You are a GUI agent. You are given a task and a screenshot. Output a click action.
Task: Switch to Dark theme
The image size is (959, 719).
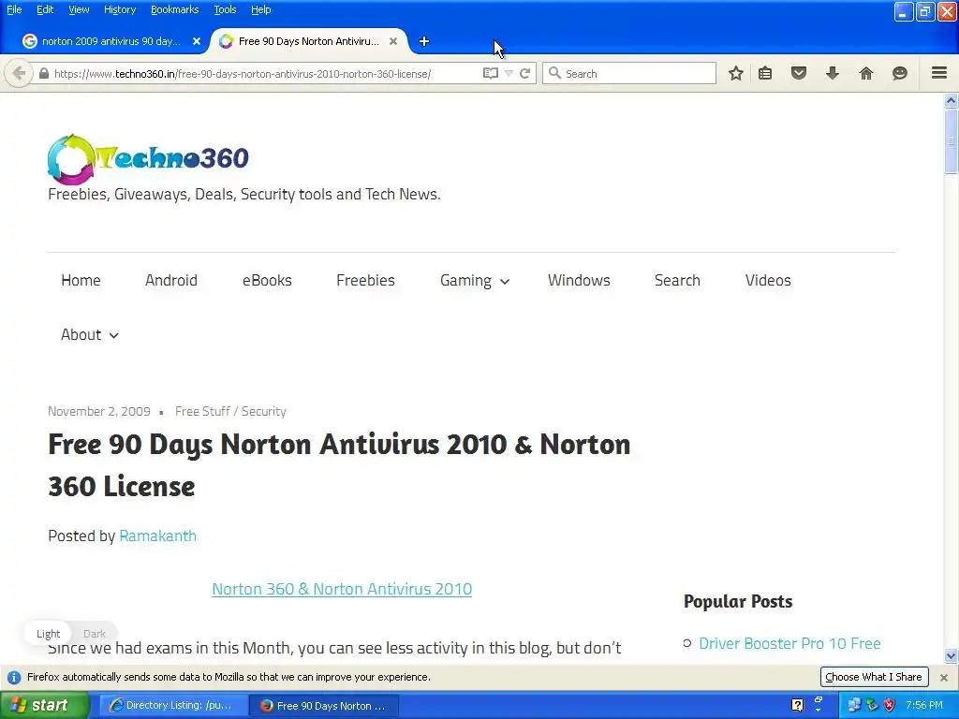pos(95,634)
